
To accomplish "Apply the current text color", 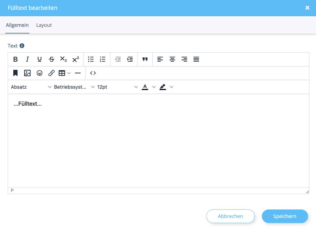I will [x=145, y=87].
